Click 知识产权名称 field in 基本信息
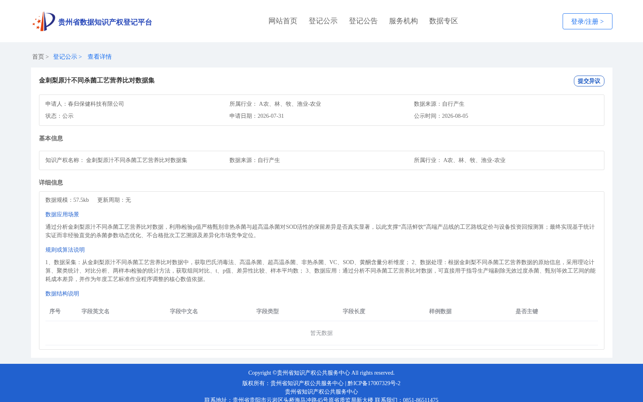643x402 pixels. 116,160
